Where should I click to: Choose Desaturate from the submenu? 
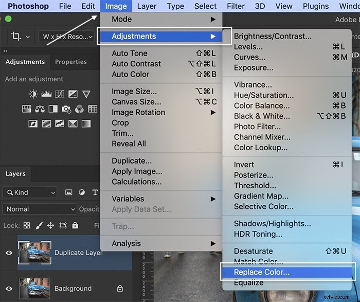pyautogui.click(x=287, y=251)
